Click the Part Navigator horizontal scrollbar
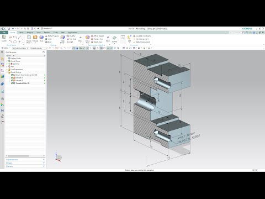The image size is (265, 199). (18, 156)
